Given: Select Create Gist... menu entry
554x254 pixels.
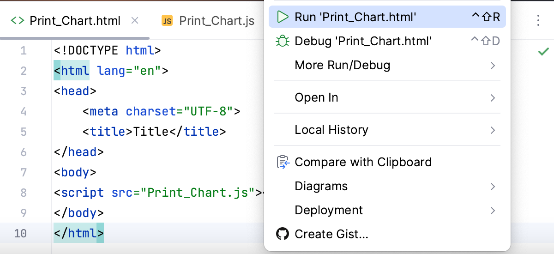Looking at the screenshot, I should click(331, 234).
